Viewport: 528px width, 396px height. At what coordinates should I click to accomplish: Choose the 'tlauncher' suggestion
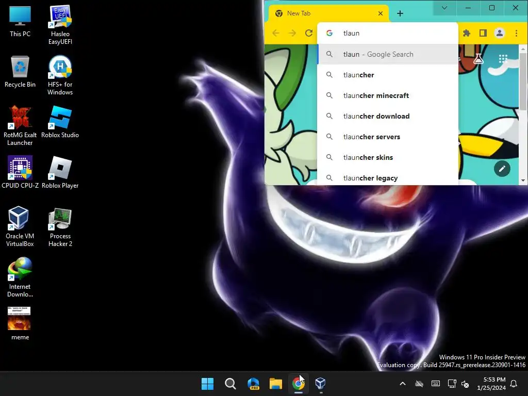pyautogui.click(x=388, y=75)
